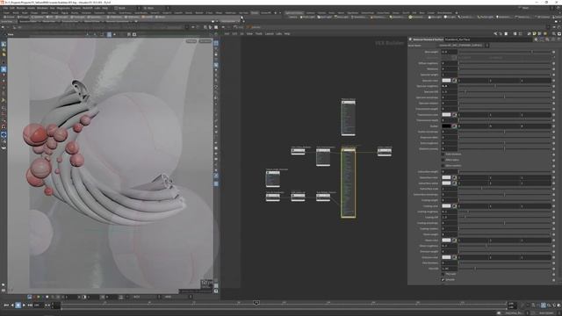Toggle unchecked checkbox just above the checked bottom one
This screenshot has height=316, width=562.
(443, 274)
